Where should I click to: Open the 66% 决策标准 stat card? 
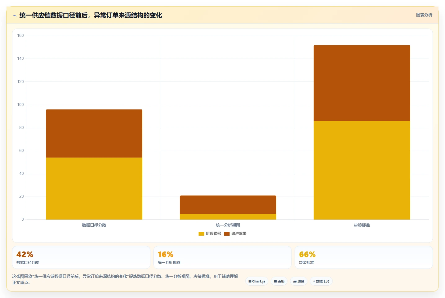coord(363,257)
